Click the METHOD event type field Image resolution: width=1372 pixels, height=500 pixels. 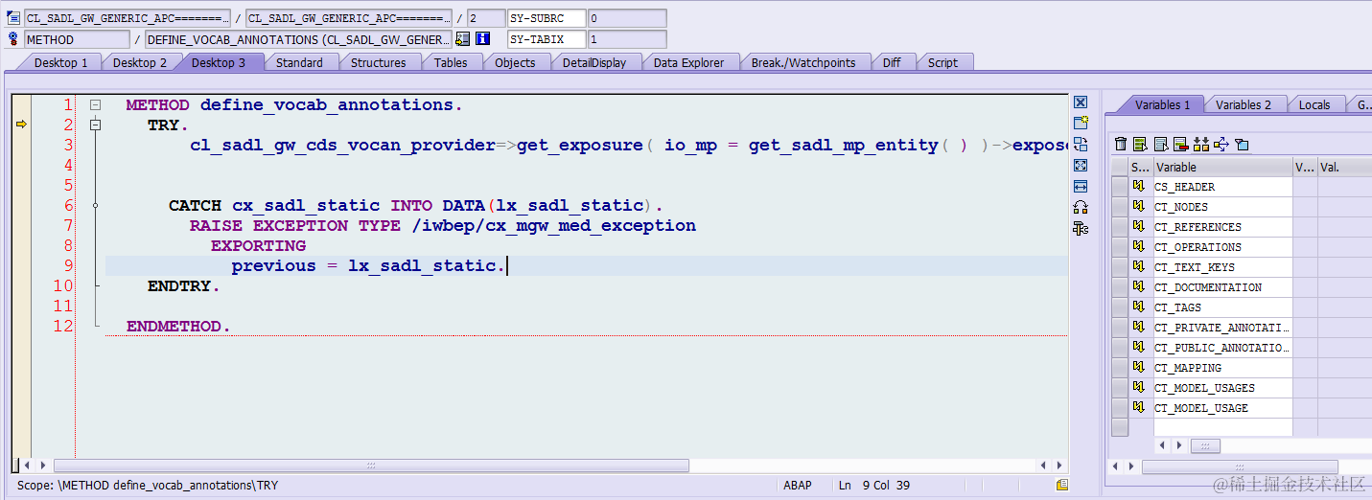[x=77, y=39]
